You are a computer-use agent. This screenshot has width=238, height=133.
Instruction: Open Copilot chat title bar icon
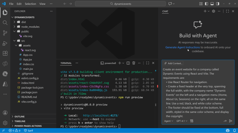click(x=170, y=4)
